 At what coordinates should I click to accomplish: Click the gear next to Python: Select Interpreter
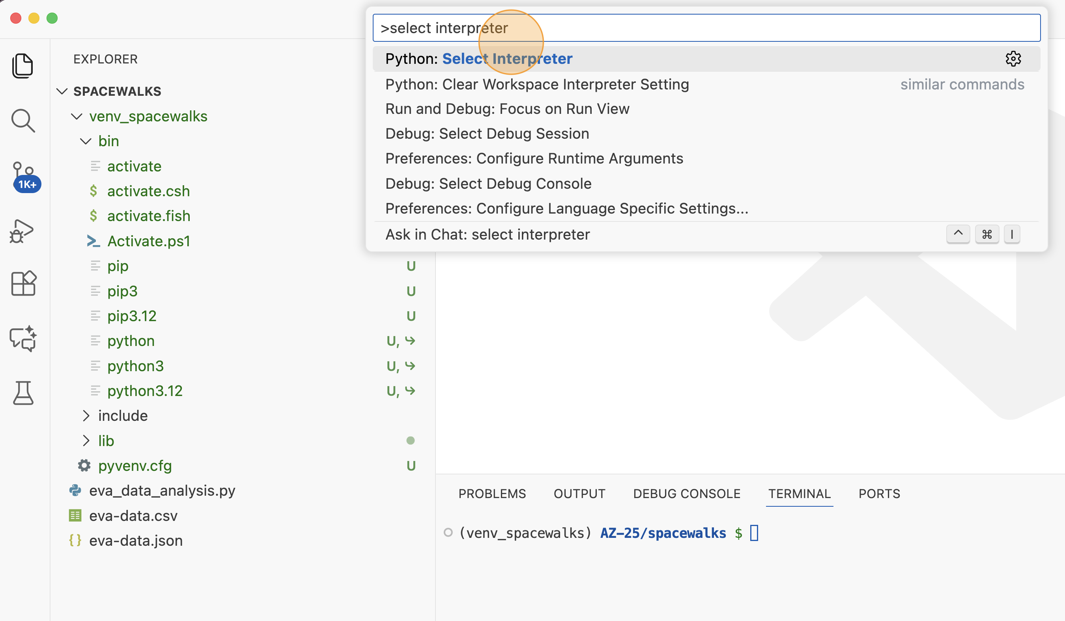pyautogui.click(x=1013, y=59)
